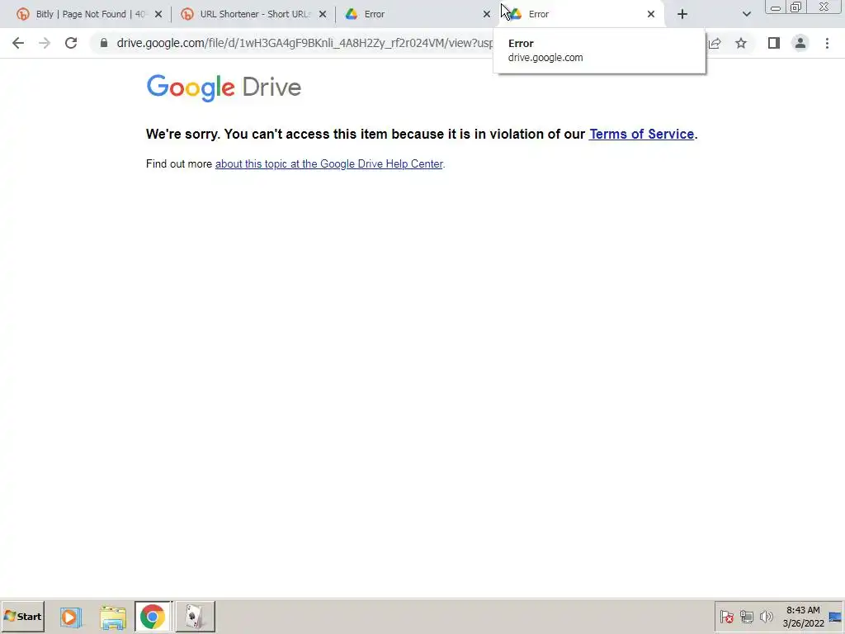Click the clock showing 8:43 AM
This screenshot has width=845, height=634.
(803, 617)
